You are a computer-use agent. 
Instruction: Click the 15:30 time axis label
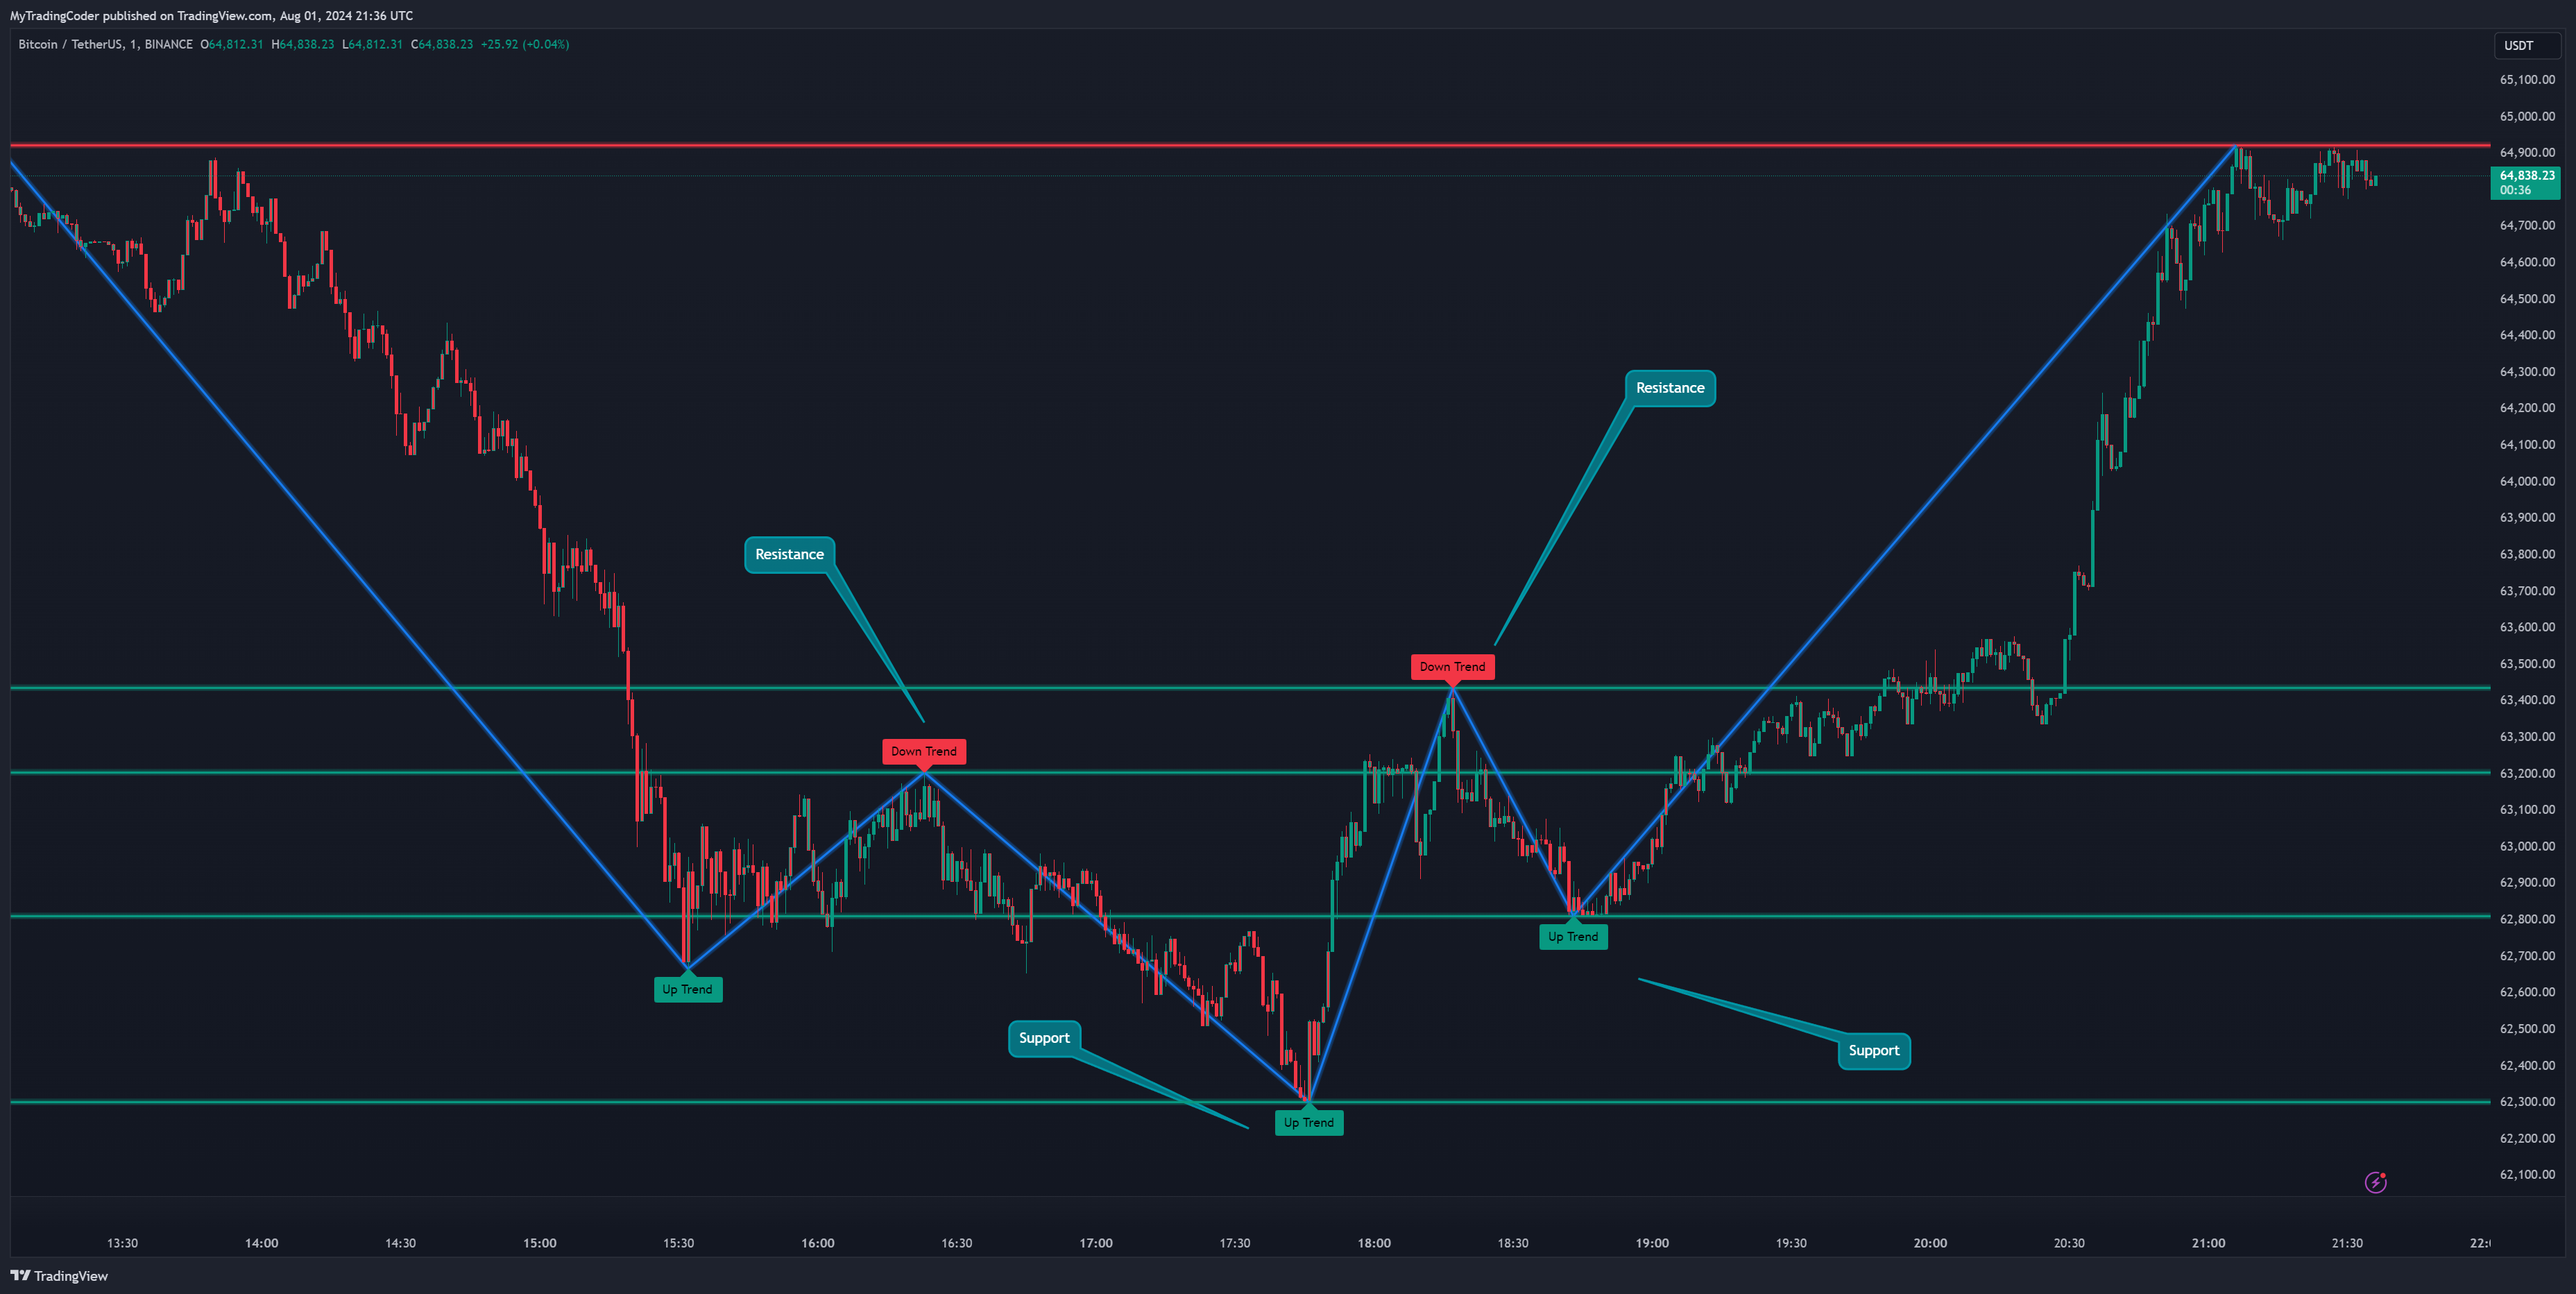pyautogui.click(x=678, y=1243)
